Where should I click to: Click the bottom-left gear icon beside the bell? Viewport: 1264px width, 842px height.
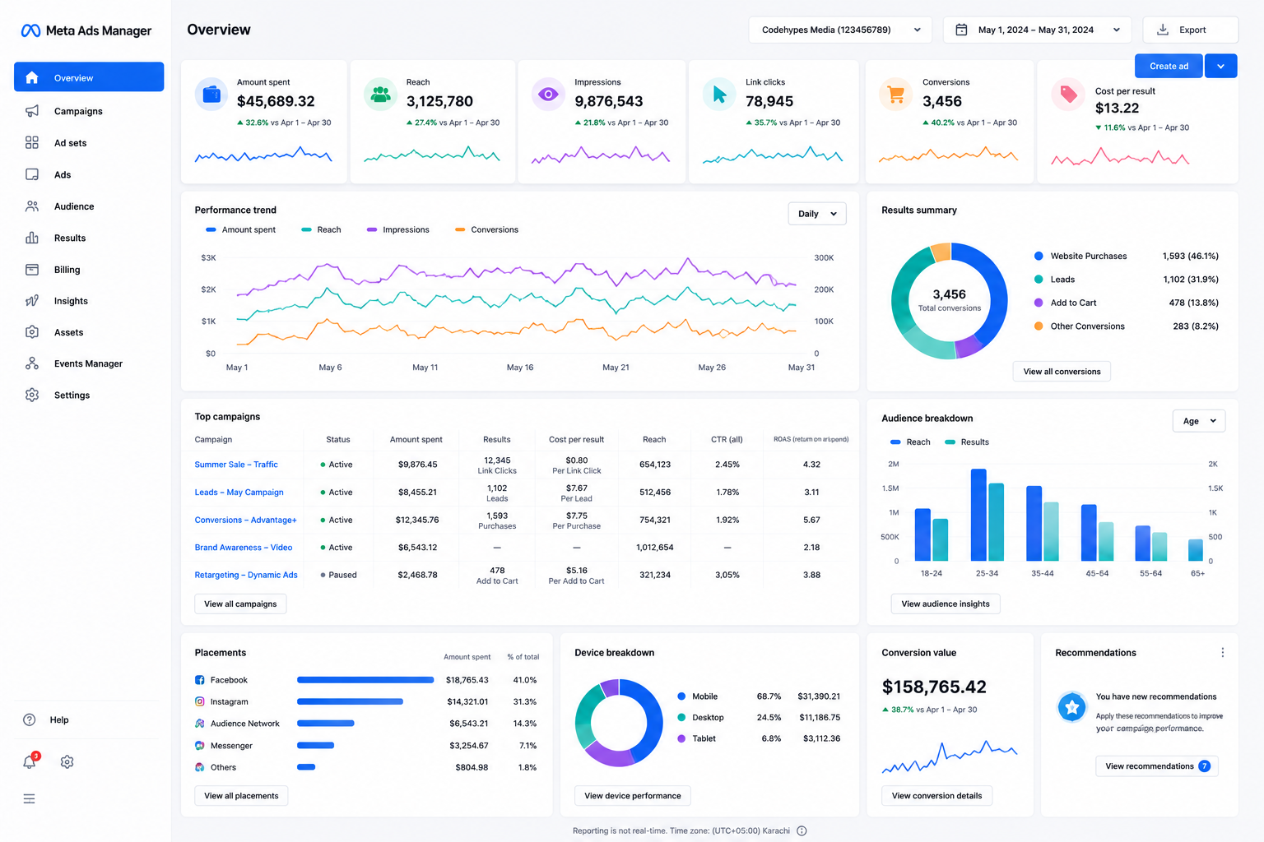point(67,762)
